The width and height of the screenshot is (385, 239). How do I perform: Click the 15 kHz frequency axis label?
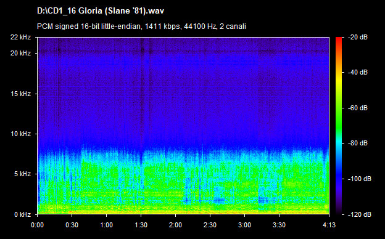pyautogui.click(x=20, y=94)
